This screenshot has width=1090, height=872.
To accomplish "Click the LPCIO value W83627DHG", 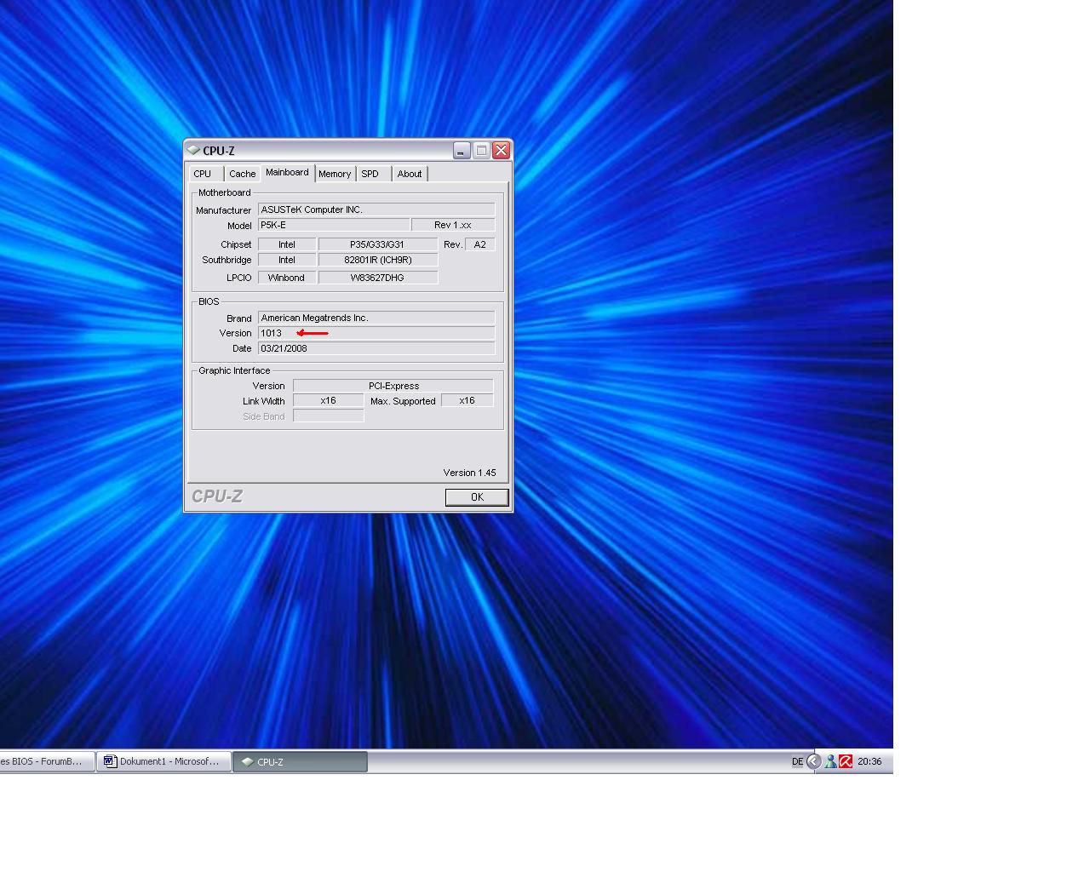I will (377, 278).
